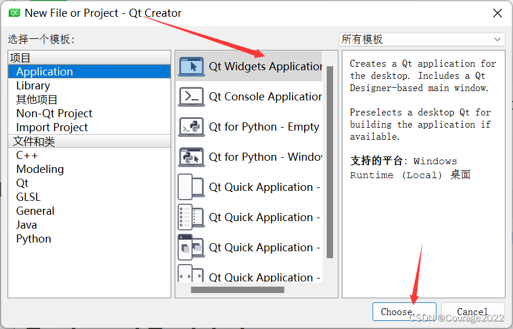Click Qt Console Application template name

point(265,97)
